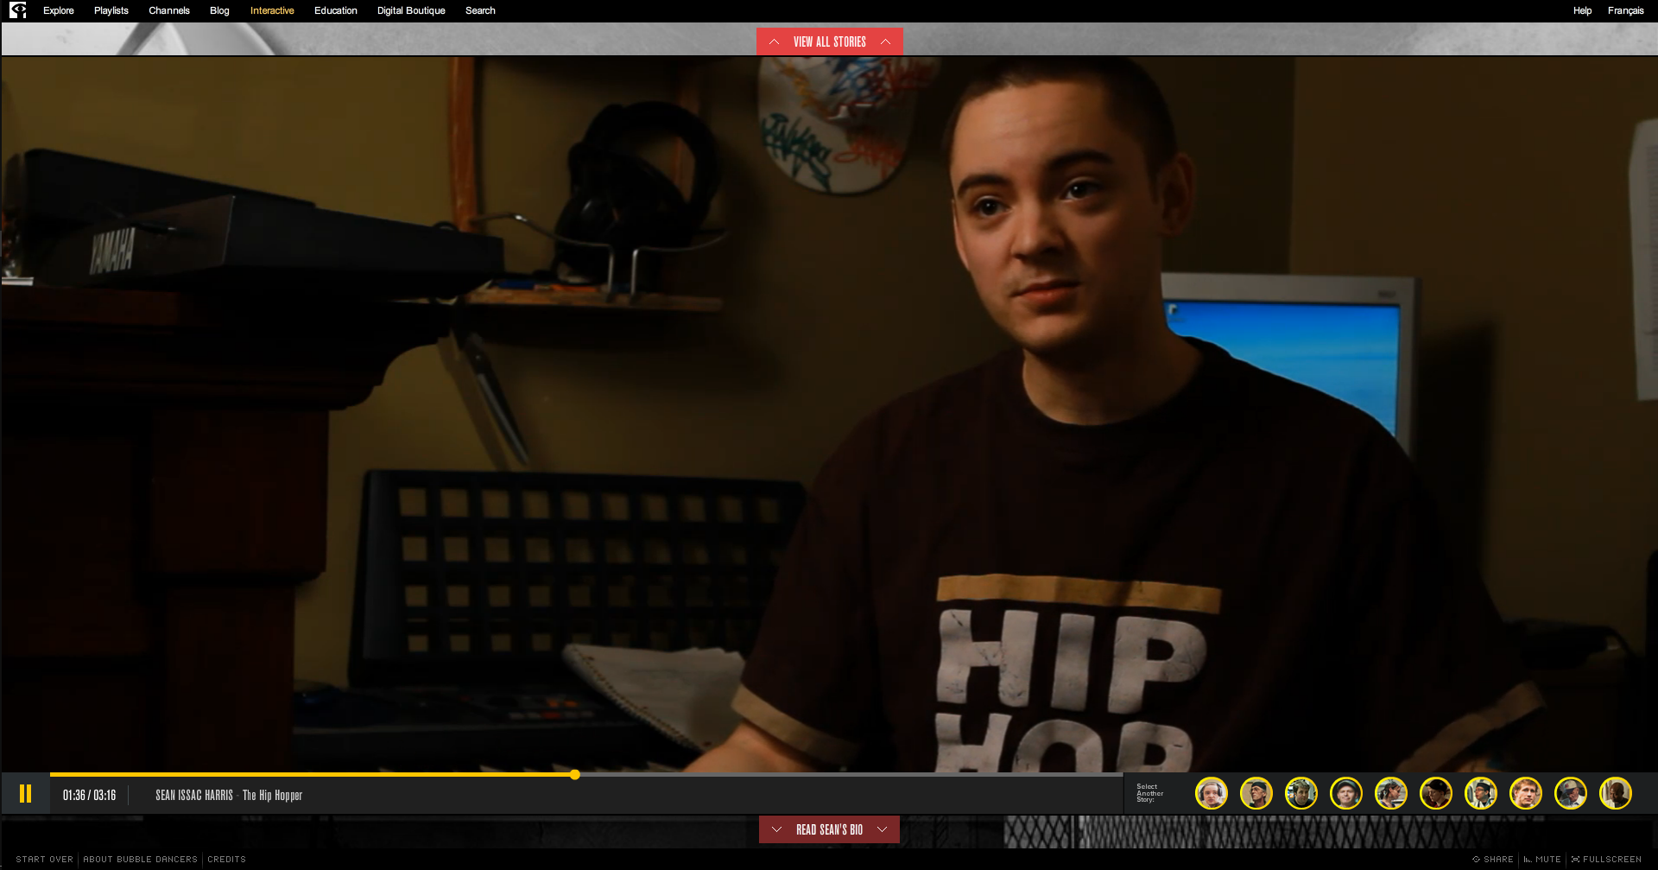The image size is (1658, 870).
Task: Select story avatar with headphones
Action: 1212,793
